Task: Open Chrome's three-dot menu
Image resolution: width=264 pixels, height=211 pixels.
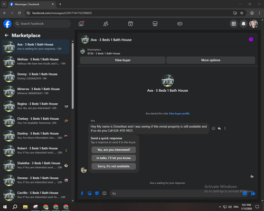Action: coord(259,13)
